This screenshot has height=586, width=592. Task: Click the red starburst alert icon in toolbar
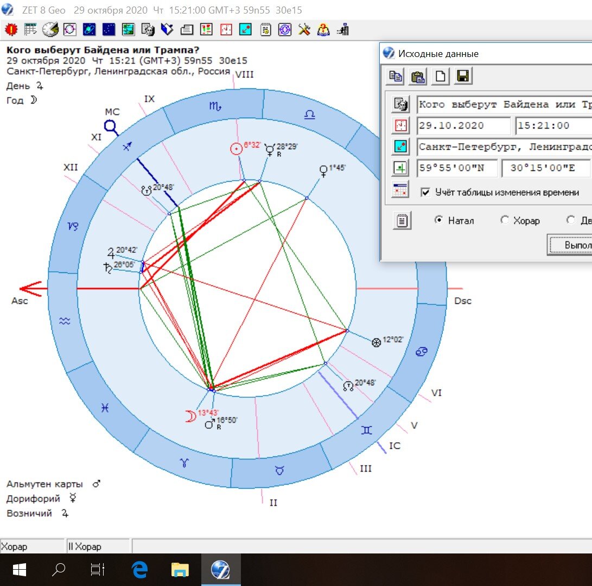[x=11, y=29]
